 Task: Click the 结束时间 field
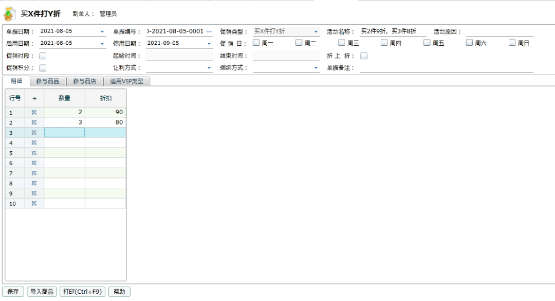click(286, 55)
